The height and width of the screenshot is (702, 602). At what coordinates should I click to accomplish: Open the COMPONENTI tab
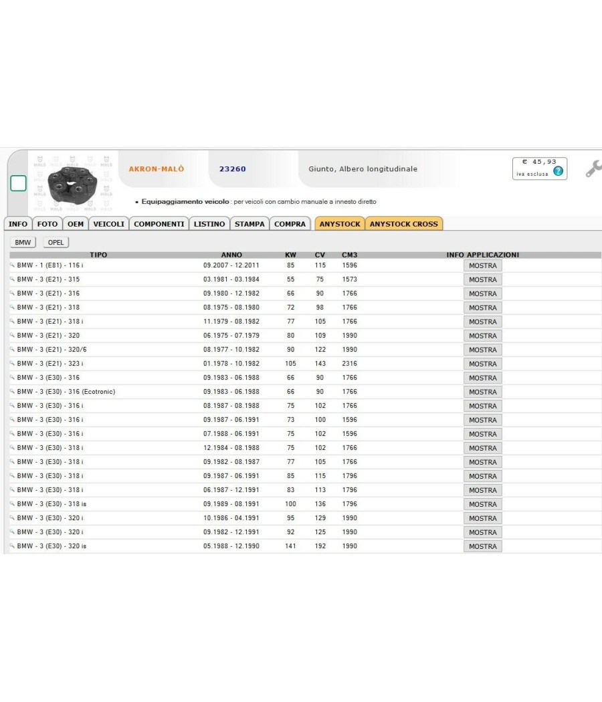[x=159, y=224]
